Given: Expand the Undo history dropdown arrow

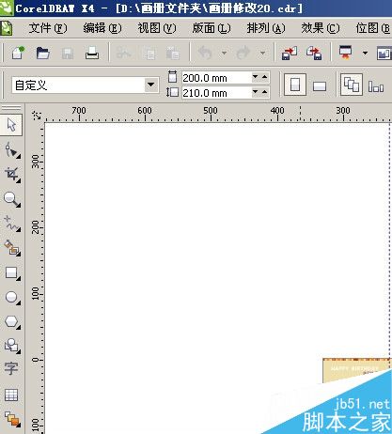Looking at the screenshot, I should click(x=224, y=53).
